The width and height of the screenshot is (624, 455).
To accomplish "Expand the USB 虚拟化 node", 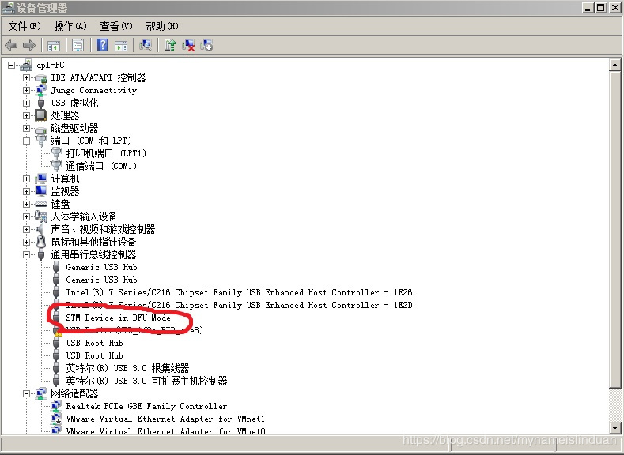I will 26,103.
